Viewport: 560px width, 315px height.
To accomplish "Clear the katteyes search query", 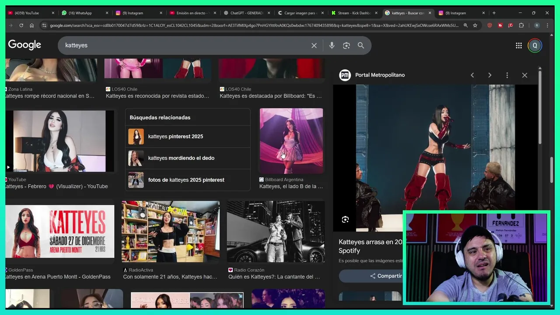I will pos(314,45).
